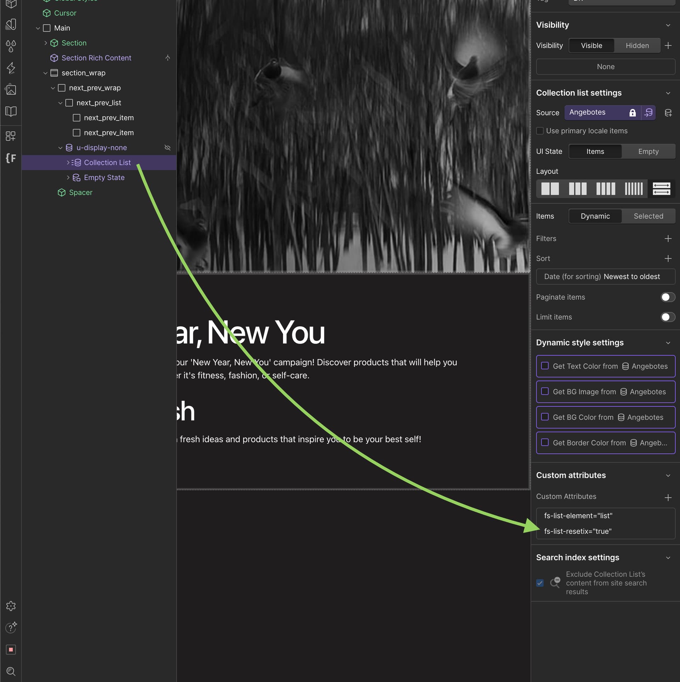The width and height of the screenshot is (680, 682).
Task: Enable the Limit items switch
Action: coord(667,317)
